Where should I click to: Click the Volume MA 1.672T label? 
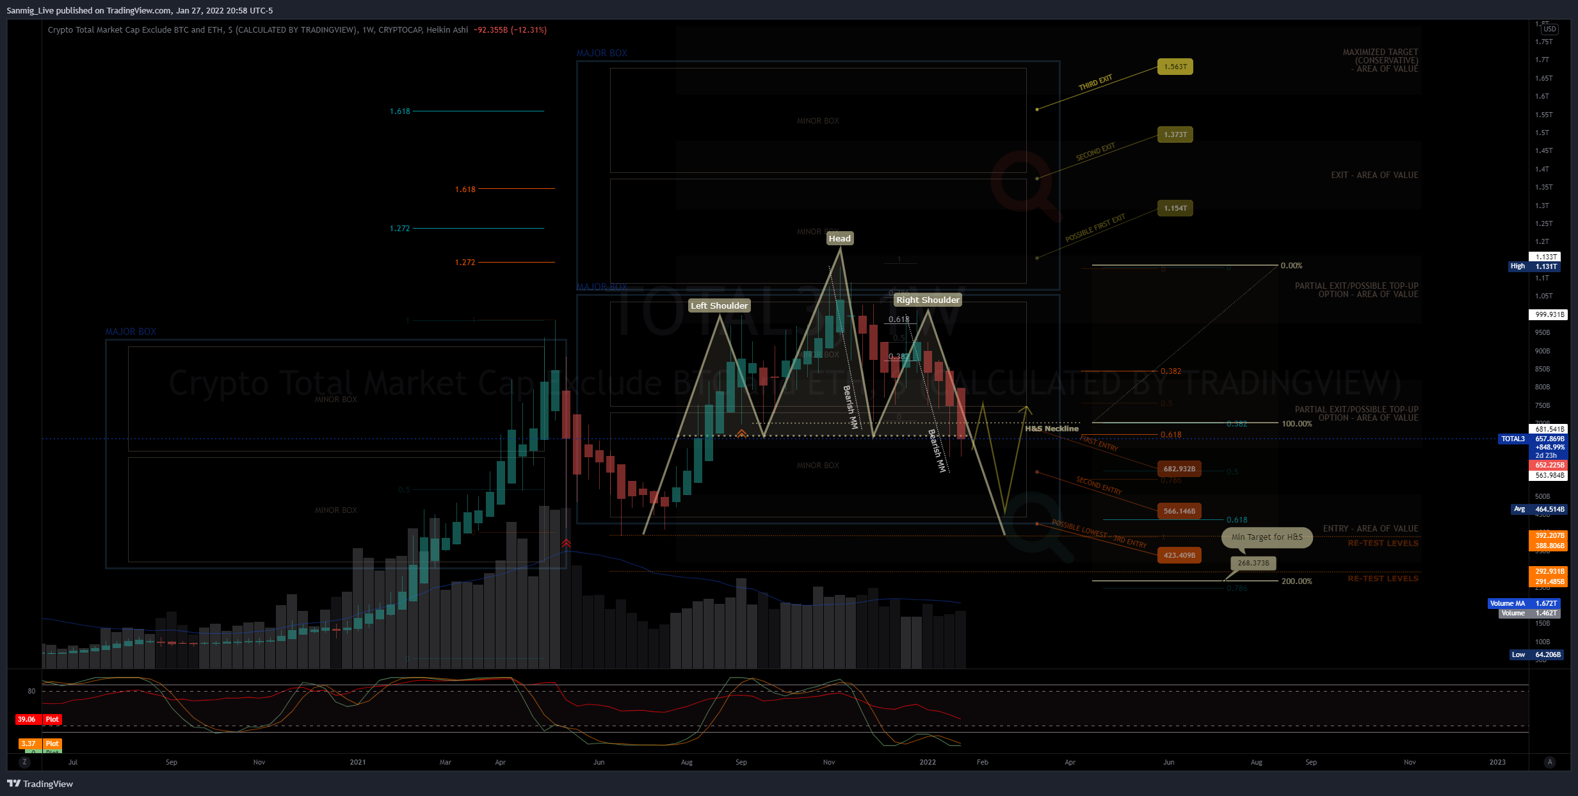pos(1524,603)
